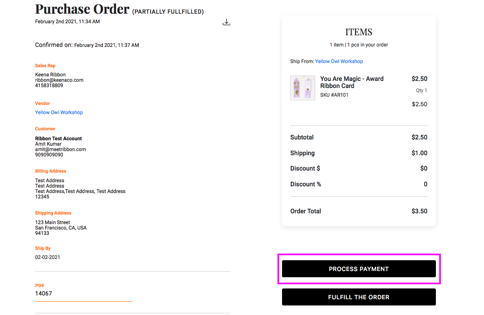This screenshot has height=315, width=484.
Task: Click the customer phone number 9090909090
Action: coord(49,155)
